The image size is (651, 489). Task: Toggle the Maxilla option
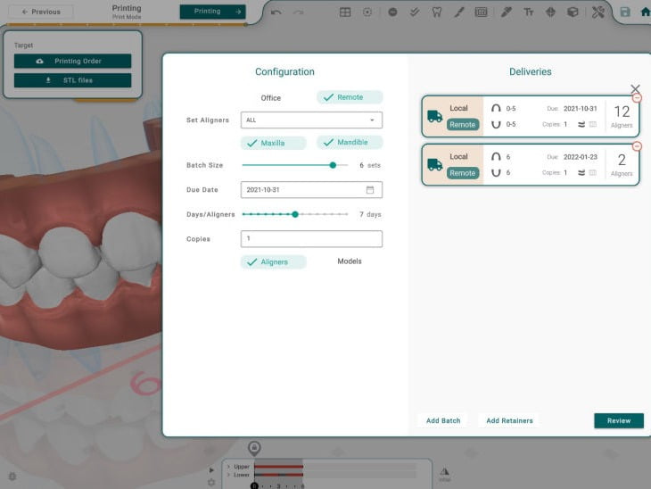tap(273, 143)
